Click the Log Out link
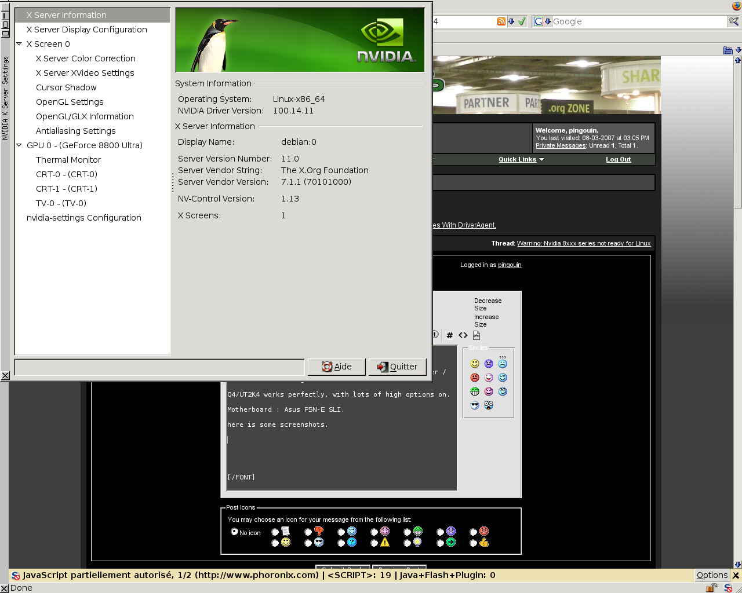This screenshot has height=593, width=742. pyautogui.click(x=618, y=159)
